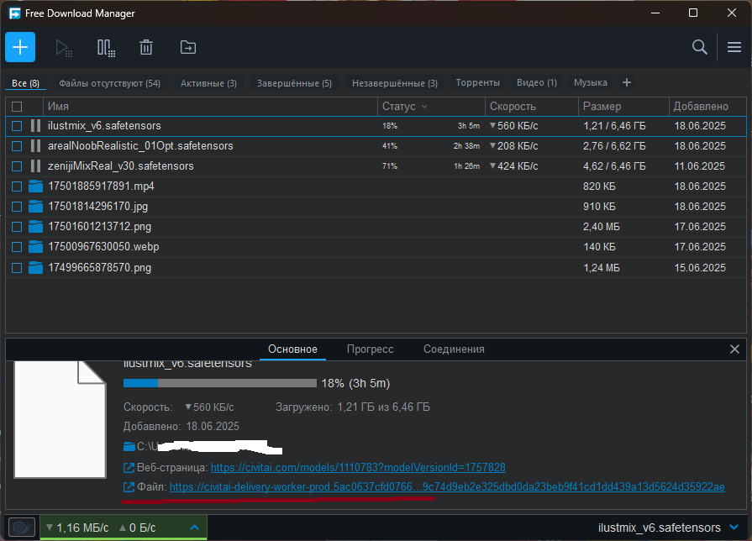
Task: Click external link icon beside Файл
Action: point(129,486)
